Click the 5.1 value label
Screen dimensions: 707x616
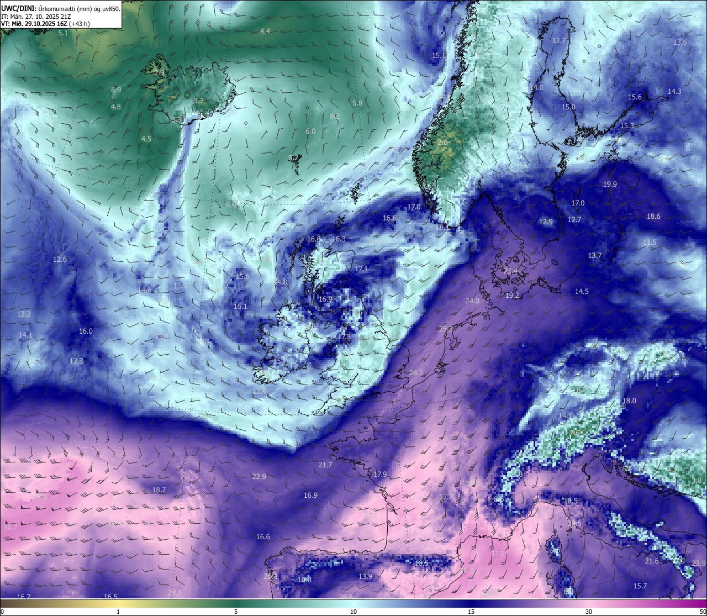(63, 33)
